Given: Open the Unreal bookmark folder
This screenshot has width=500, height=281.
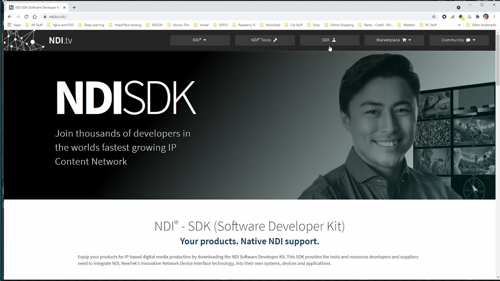Looking at the screenshot, I should [202, 25].
